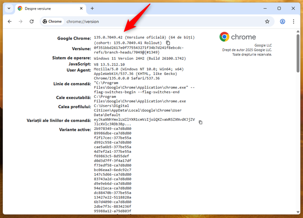Click variant dc88470b-377be55a
Viewport: 303px width, 218px height.
[113, 193]
